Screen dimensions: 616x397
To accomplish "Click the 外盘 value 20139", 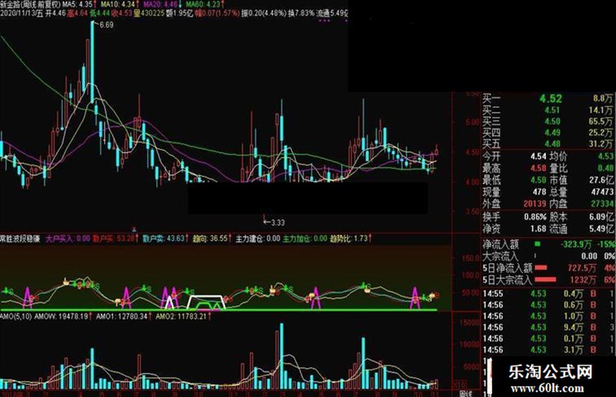I will tap(535, 203).
